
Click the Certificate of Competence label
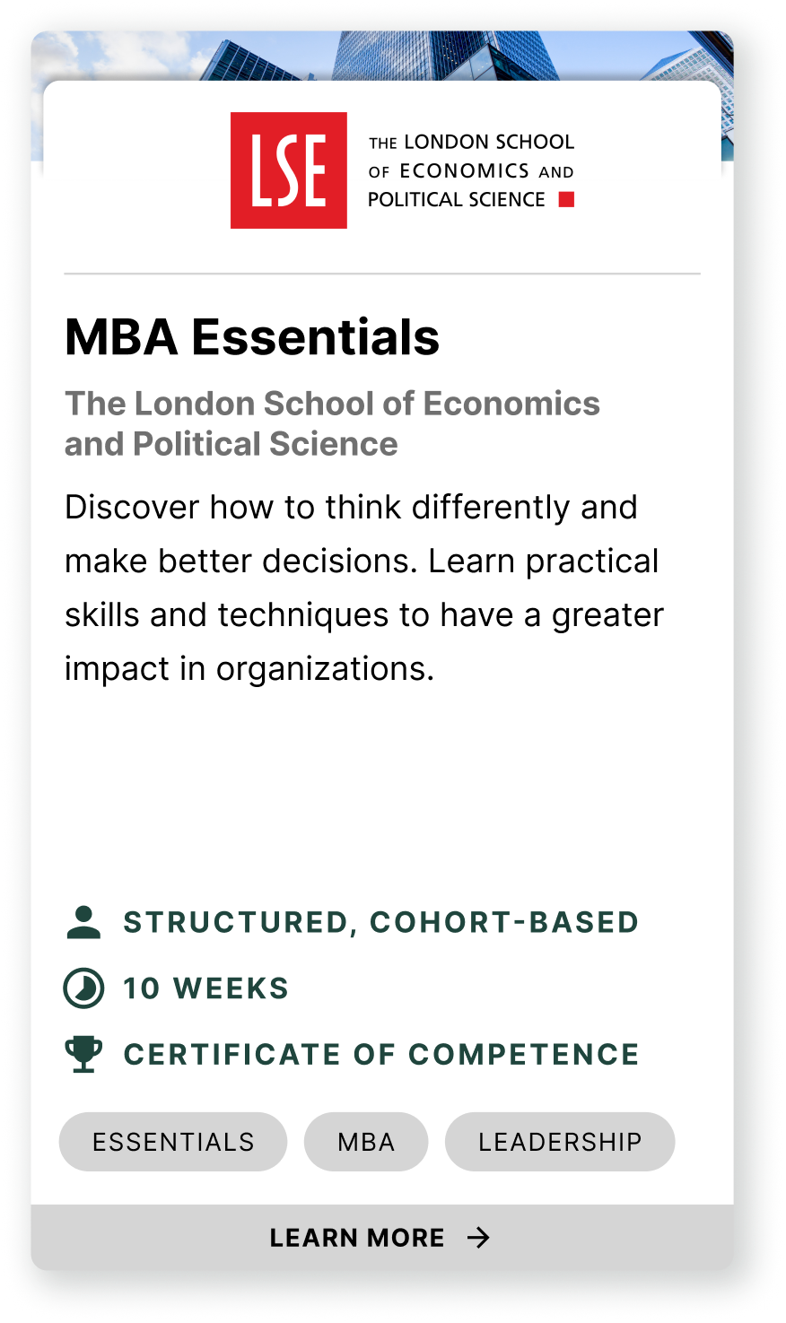click(380, 1054)
